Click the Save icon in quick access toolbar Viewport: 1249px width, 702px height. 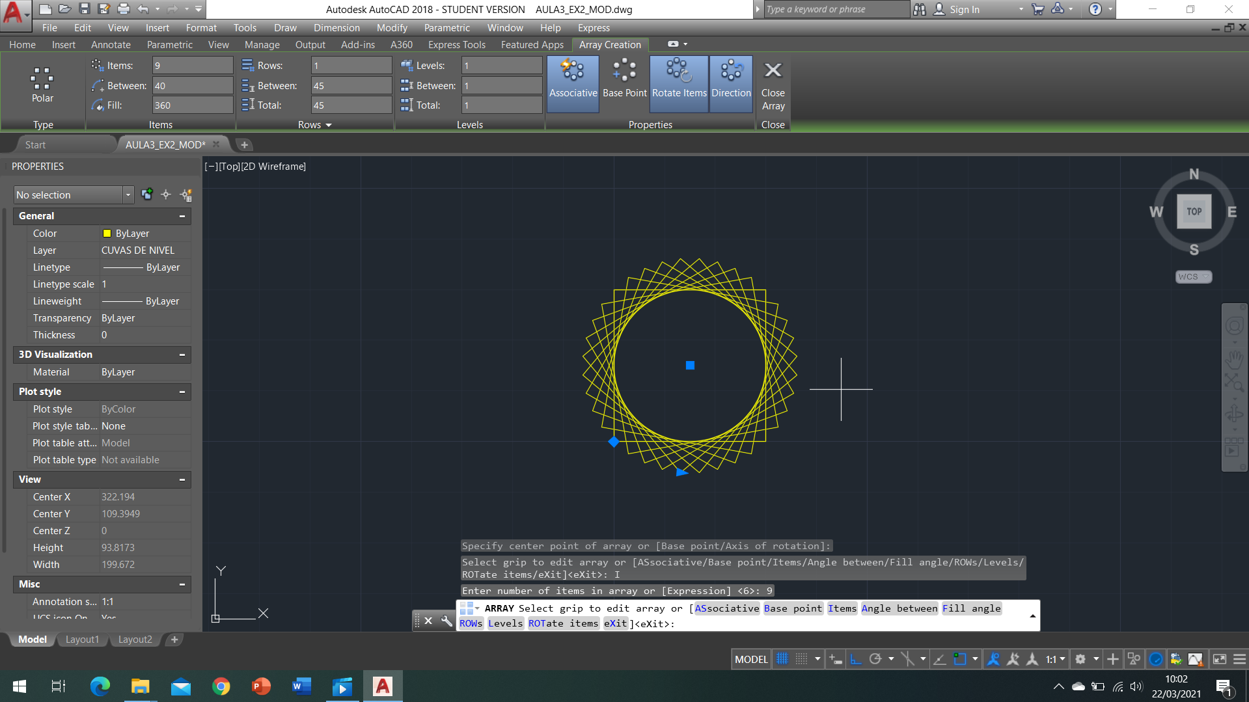pyautogui.click(x=84, y=9)
